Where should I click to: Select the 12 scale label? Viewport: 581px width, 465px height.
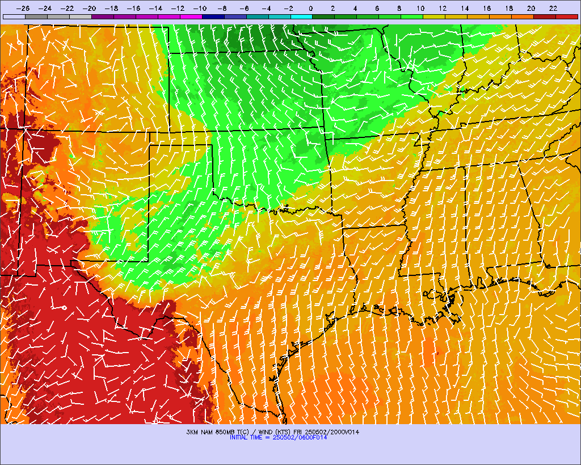[443, 8]
